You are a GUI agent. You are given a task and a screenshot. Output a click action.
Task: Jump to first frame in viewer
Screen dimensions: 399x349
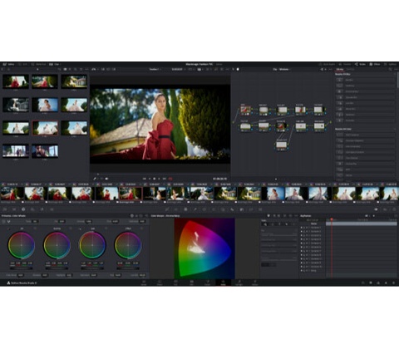[x=145, y=179]
